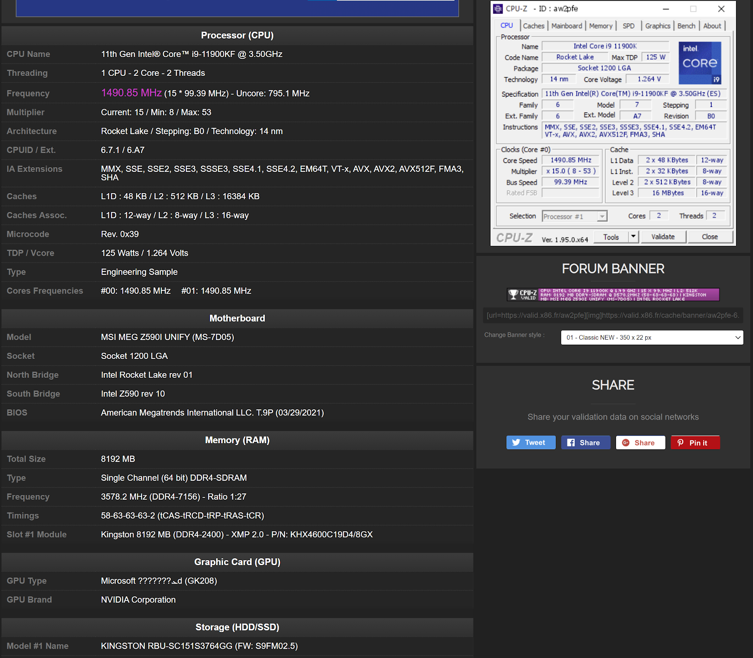This screenshot has width=753, height=658.
Task: Maximize the CPU-Z window
Action: tap(693, 8)
